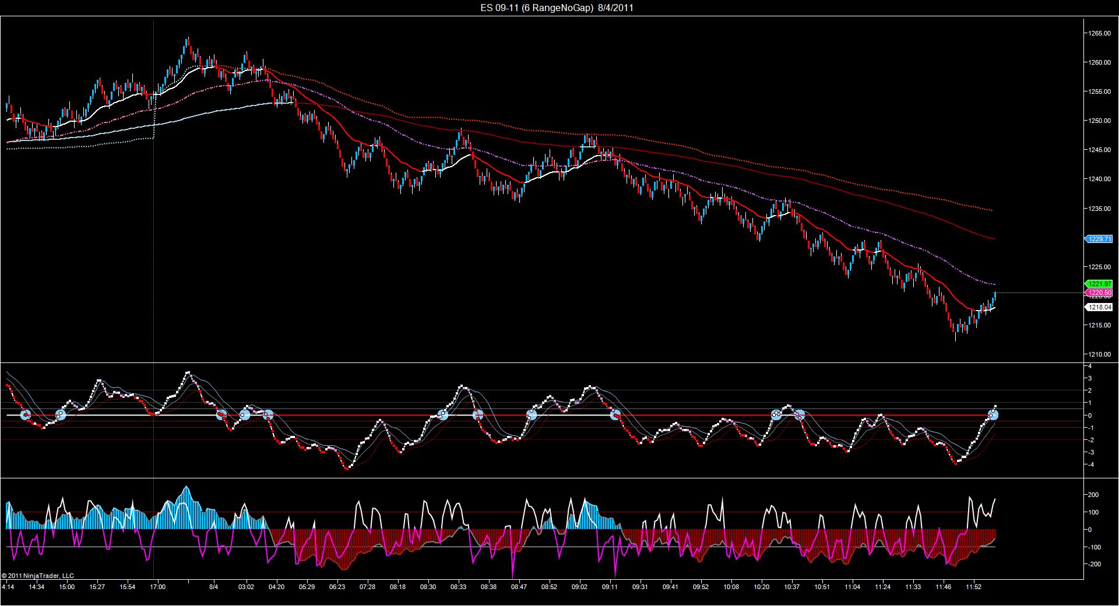Click the positive 100 histogram scale label
Viewport: 1119px width, 606px height.
(1094, 513)
